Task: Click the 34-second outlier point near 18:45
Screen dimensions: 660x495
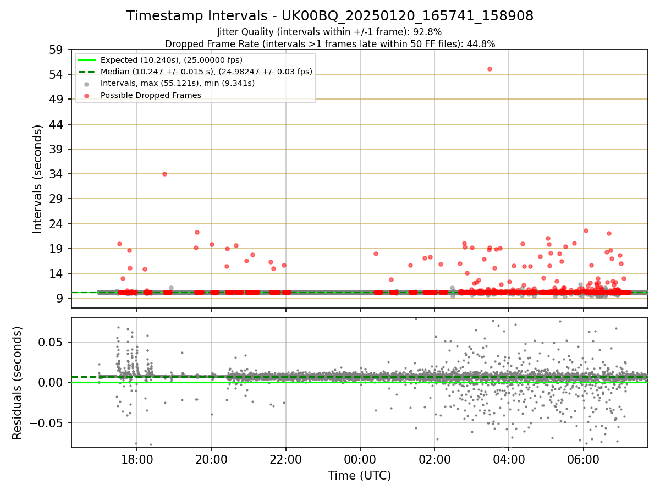Action: tap(164, 174)
